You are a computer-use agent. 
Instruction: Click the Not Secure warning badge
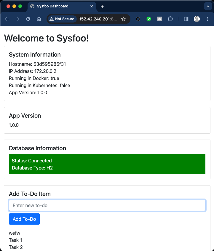pos(62,19)
